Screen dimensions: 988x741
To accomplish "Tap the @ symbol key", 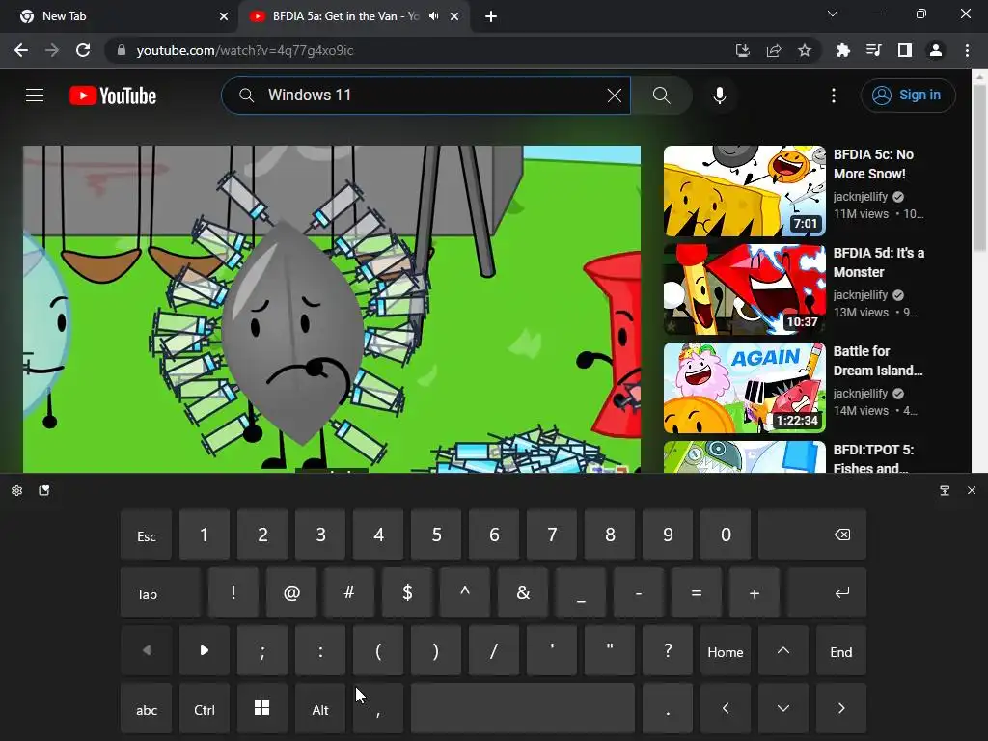I will (x=291, y=593).
